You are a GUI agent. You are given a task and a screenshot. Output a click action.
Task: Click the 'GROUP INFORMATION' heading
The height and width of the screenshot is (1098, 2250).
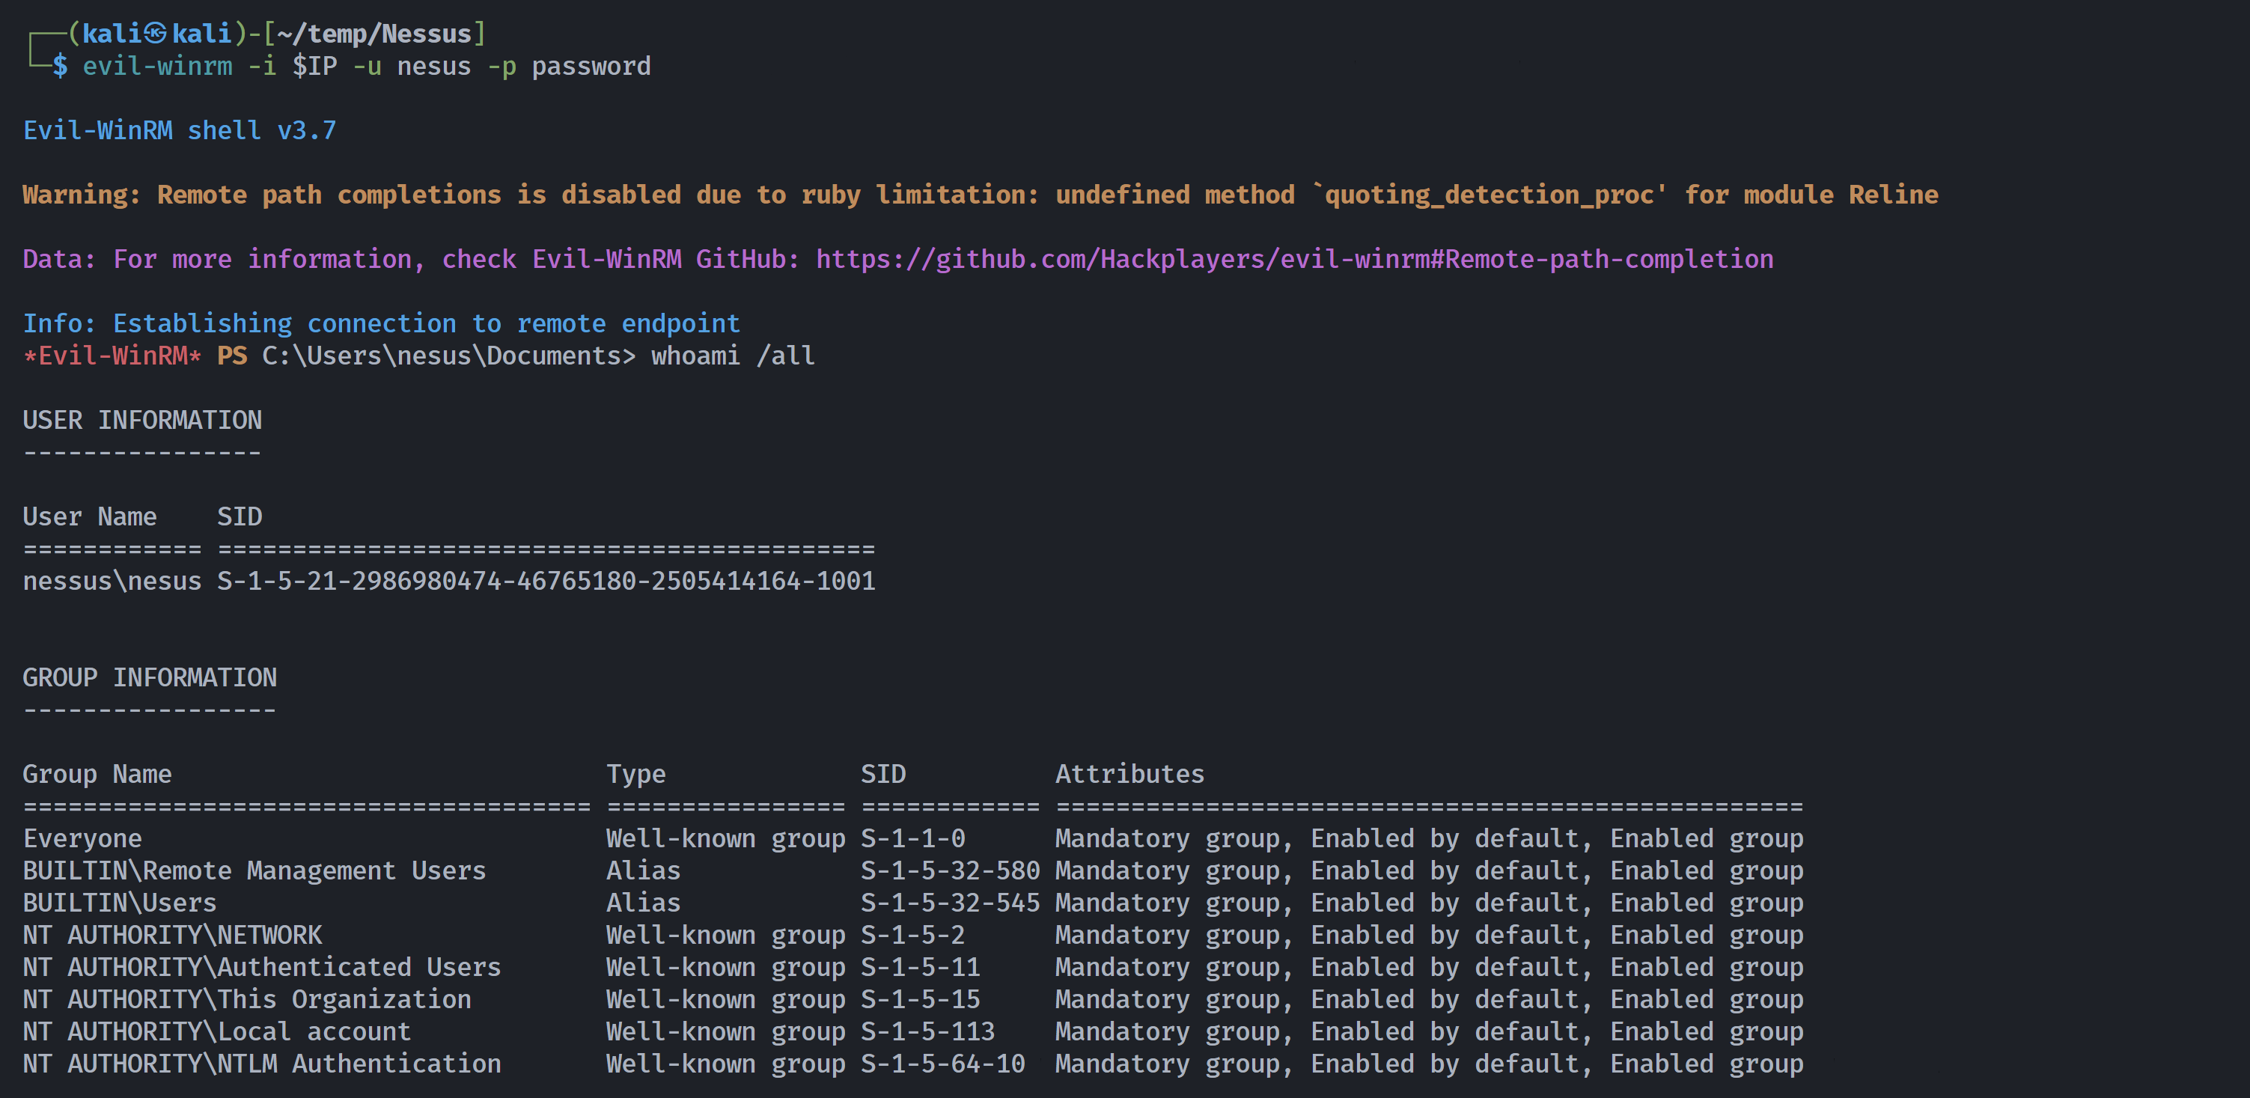[x=150, y=678]
